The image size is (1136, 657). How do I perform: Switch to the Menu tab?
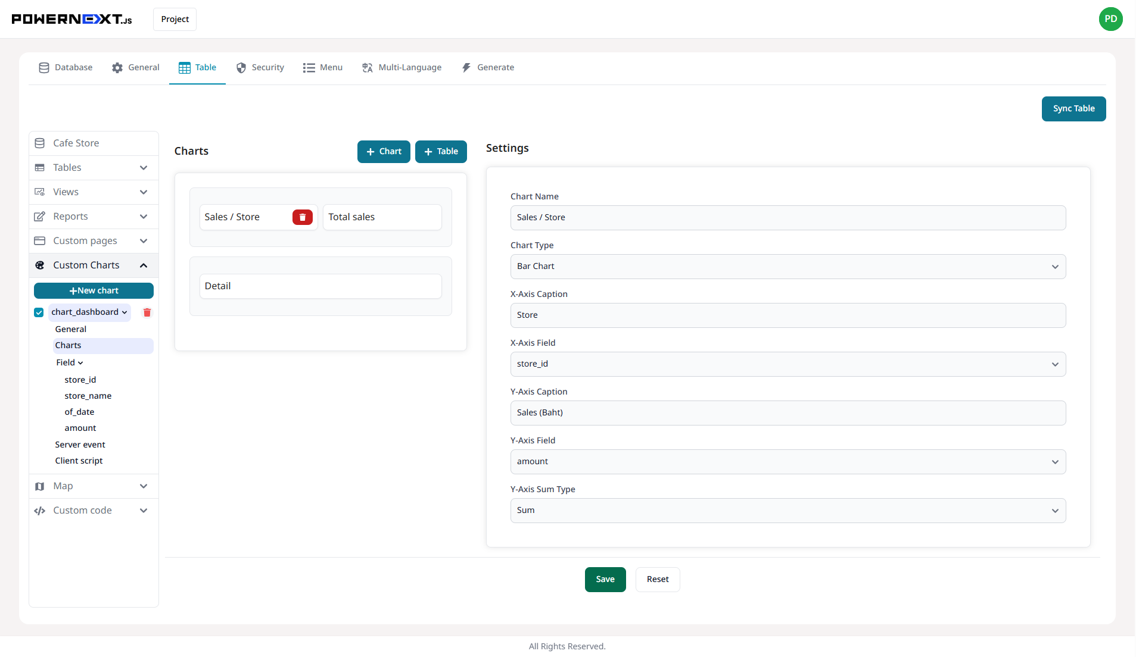pos(322,68)
